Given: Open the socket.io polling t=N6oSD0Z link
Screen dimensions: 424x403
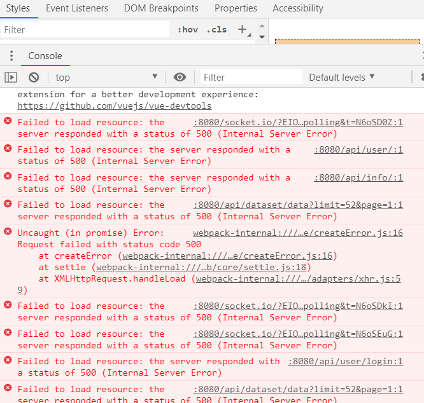Looking at the screenshot, I should pyautogui.click(x=298, y=122).
